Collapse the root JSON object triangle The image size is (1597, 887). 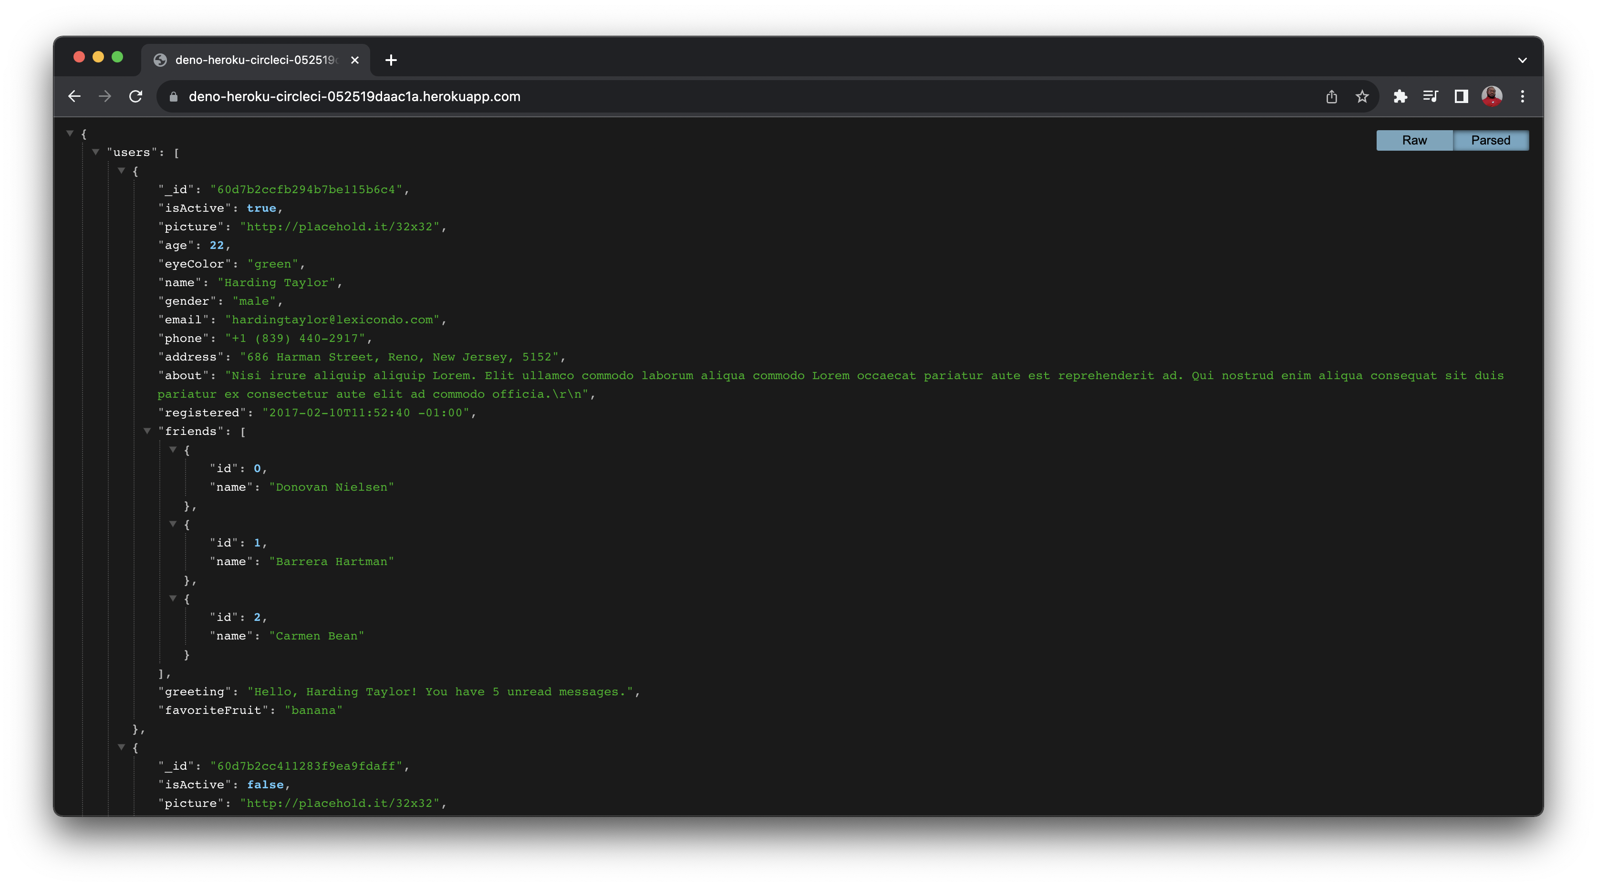click(70, 133)
